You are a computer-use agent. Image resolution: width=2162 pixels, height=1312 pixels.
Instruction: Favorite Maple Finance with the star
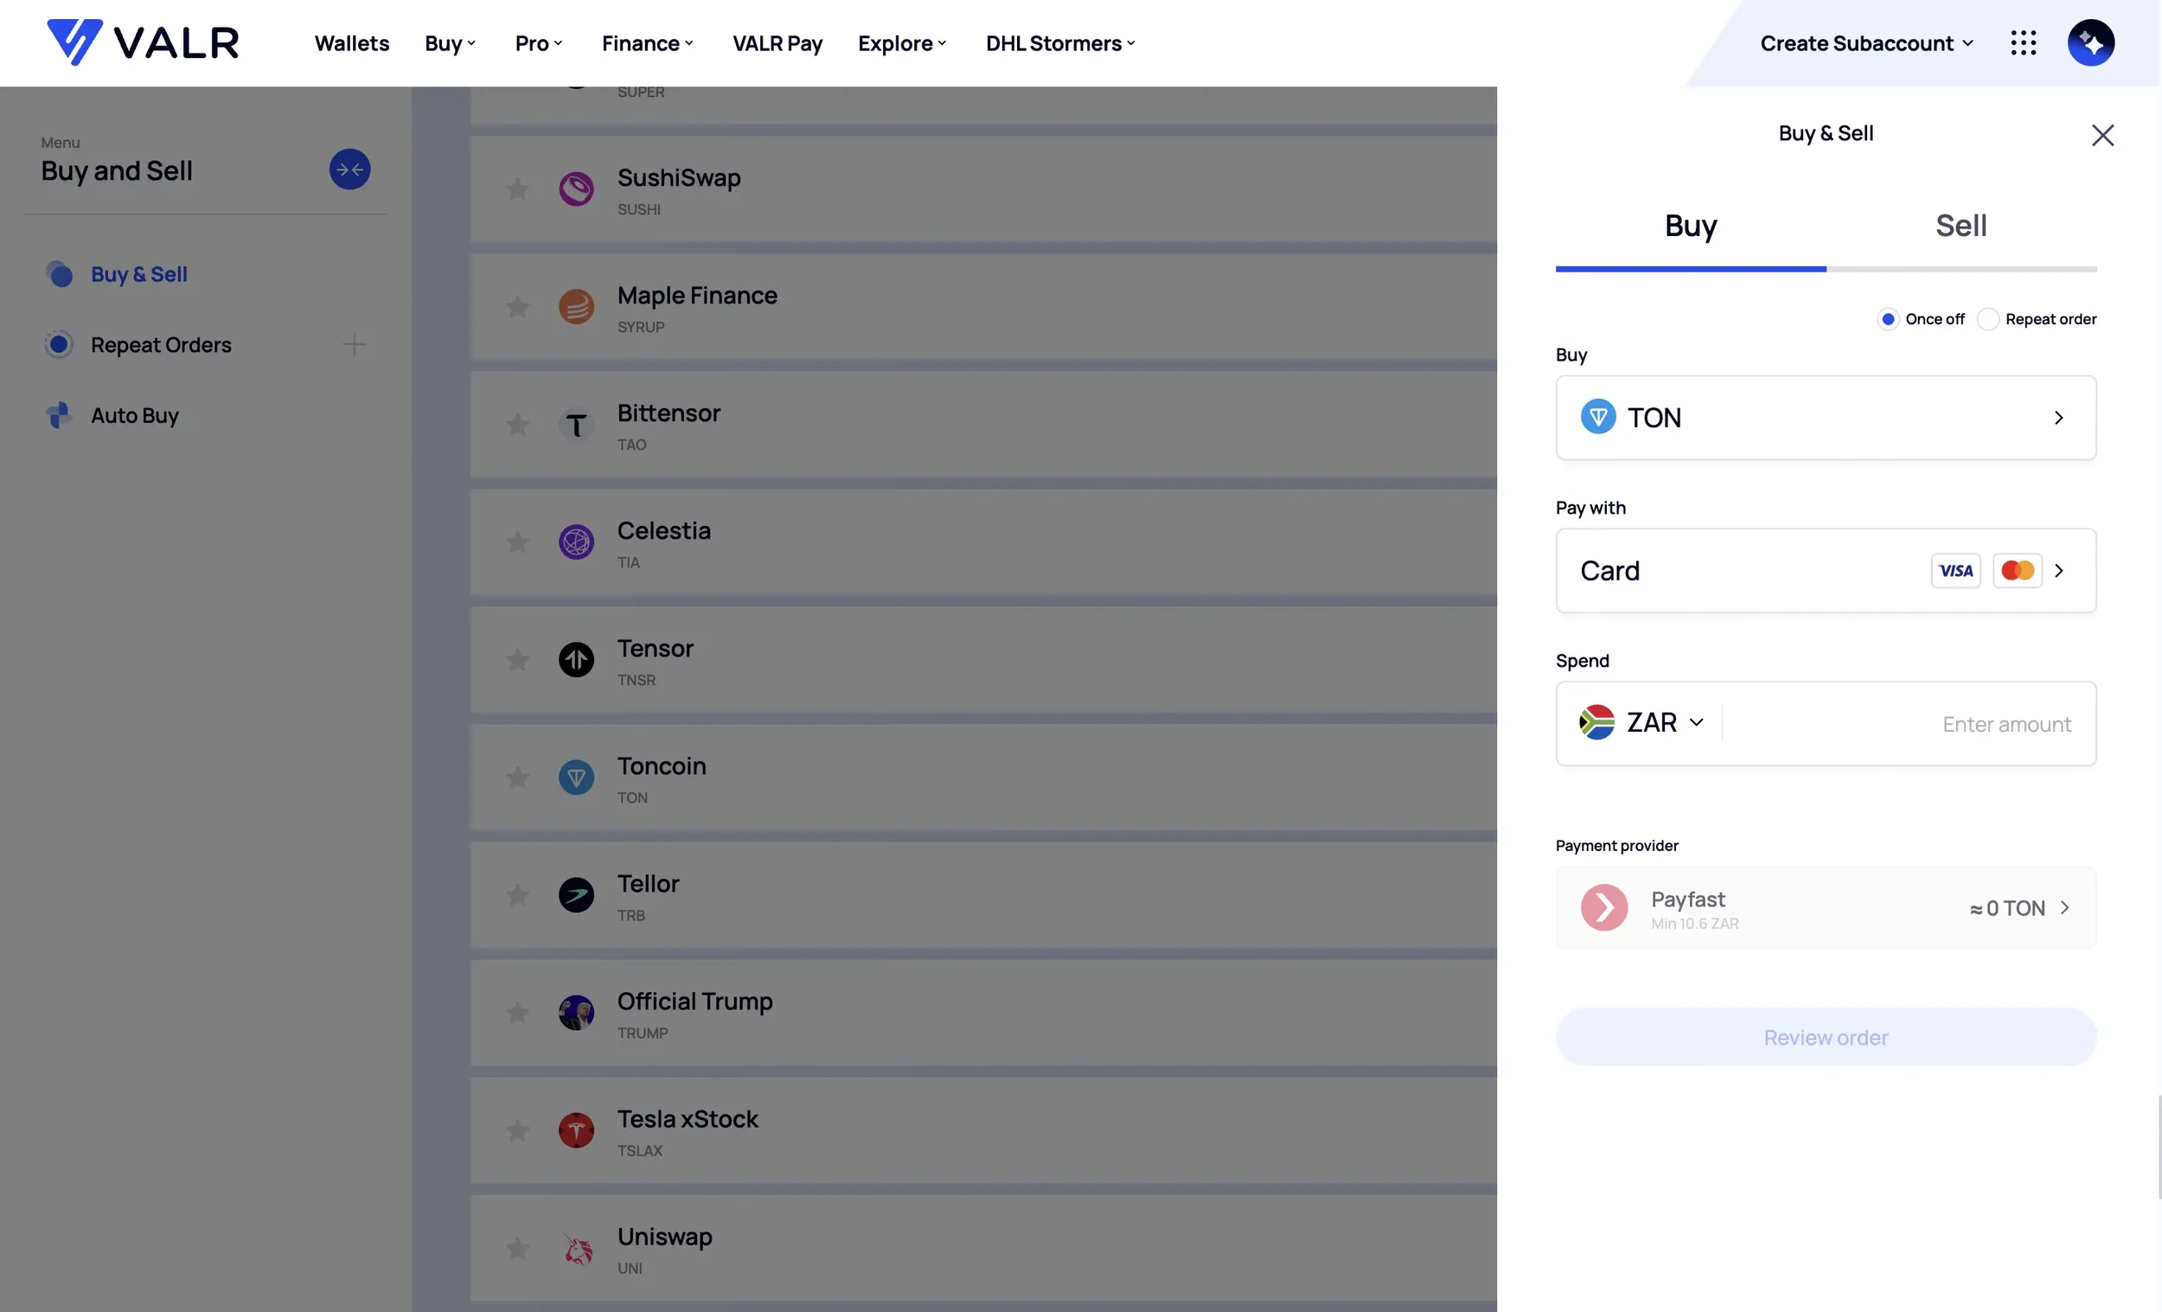(x=518, y=306)
